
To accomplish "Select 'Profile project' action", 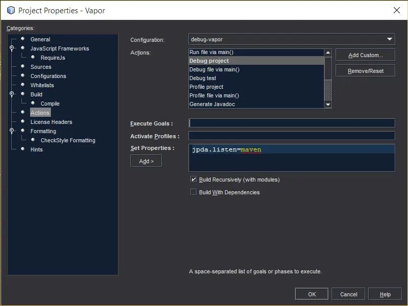I will point(256,87).
